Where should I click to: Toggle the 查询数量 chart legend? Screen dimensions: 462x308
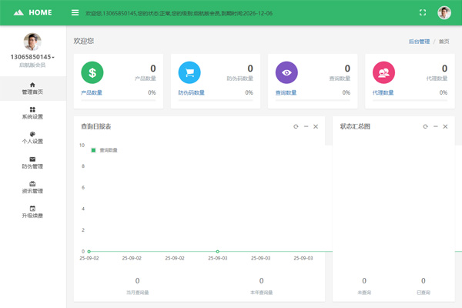pos(104,150)
